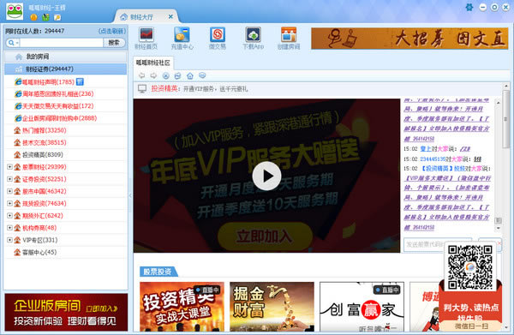
Task: Click the 创建房间 create room icon
Action: click(x=289, y=35)
